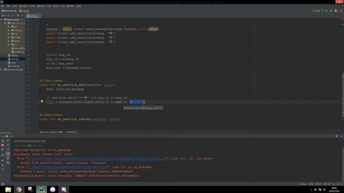This screenshot has width=344, height=193.
Task: Click the Run button in main toolbar
Action: coord(327,11)
